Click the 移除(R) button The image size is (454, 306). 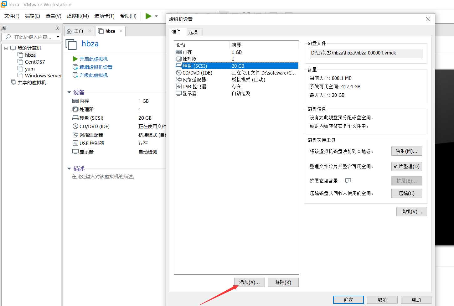(283, 282)
